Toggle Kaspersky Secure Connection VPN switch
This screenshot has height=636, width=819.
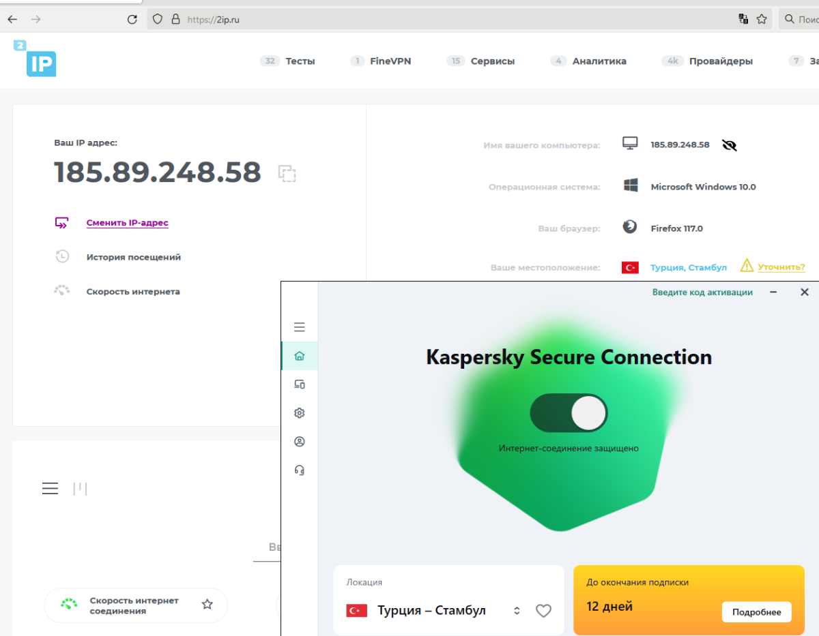pyautogui.click(x=569, y=413)
